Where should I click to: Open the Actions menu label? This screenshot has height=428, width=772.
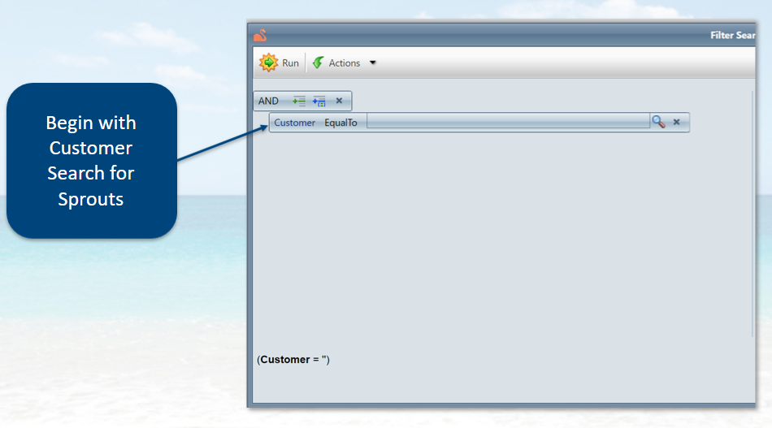tap(345, 63)
